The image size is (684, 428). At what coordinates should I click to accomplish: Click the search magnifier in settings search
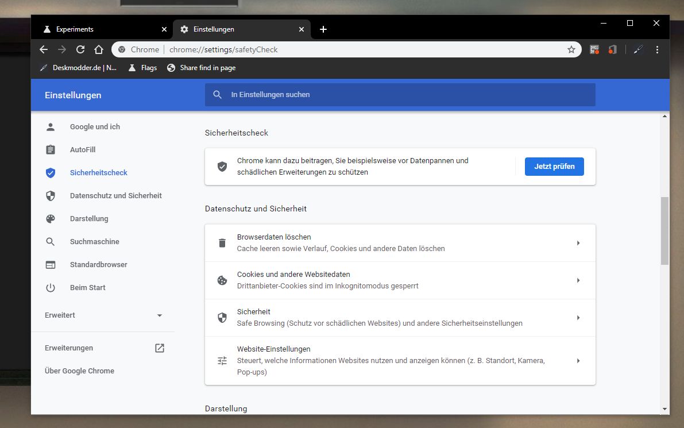pyautogui.click(x=217, y=95)
